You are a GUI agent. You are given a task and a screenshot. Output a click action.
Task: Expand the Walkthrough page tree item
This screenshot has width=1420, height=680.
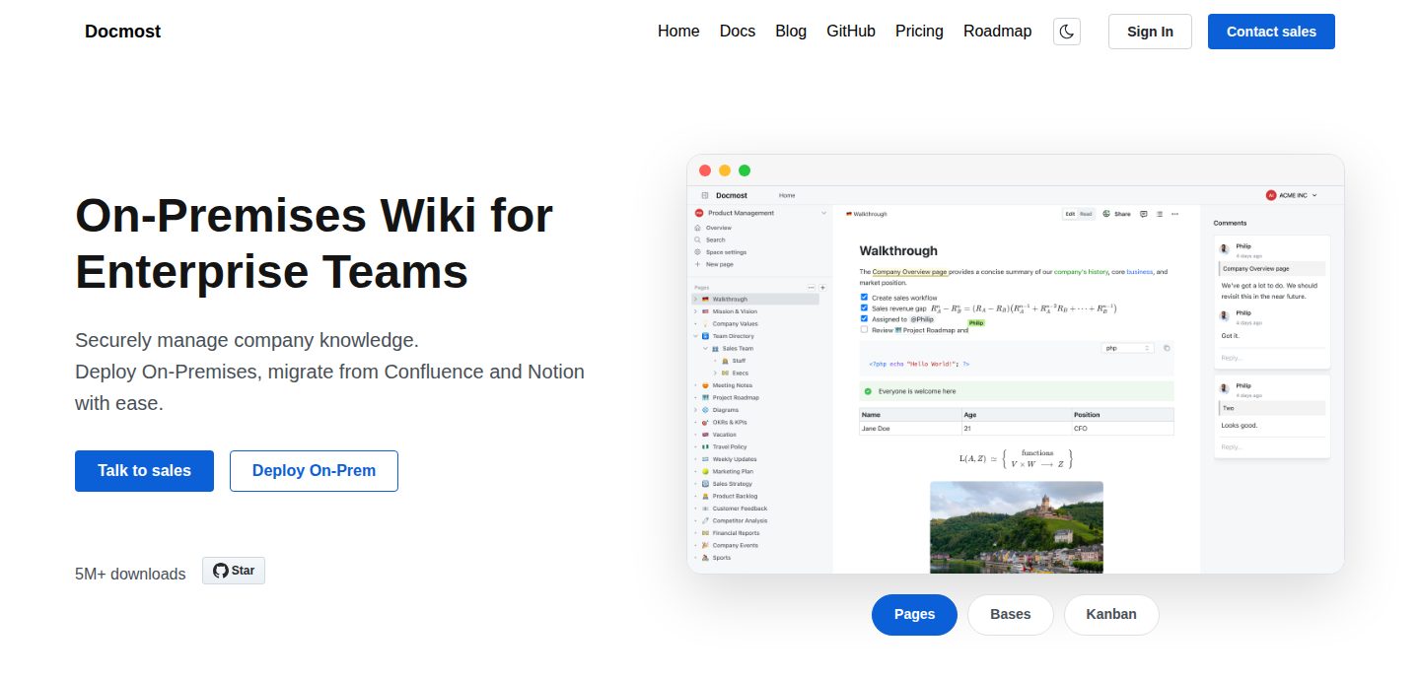(x=695, y=299)
